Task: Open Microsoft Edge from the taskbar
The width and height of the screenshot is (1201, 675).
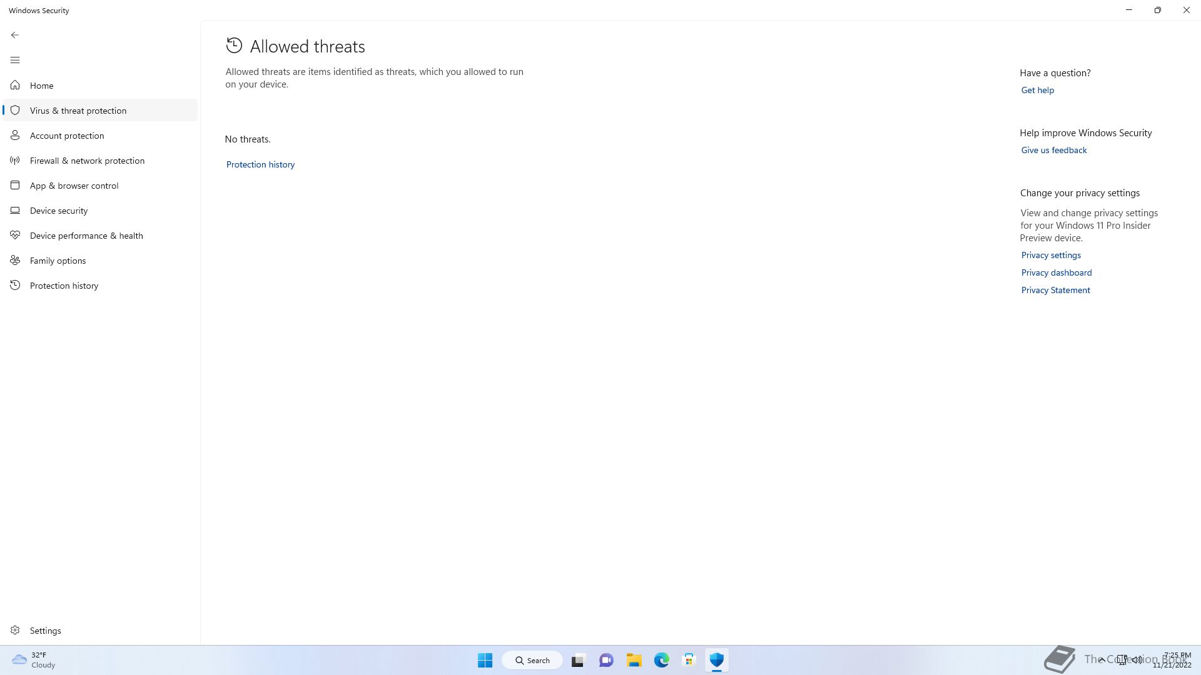Action: (662, 660)
